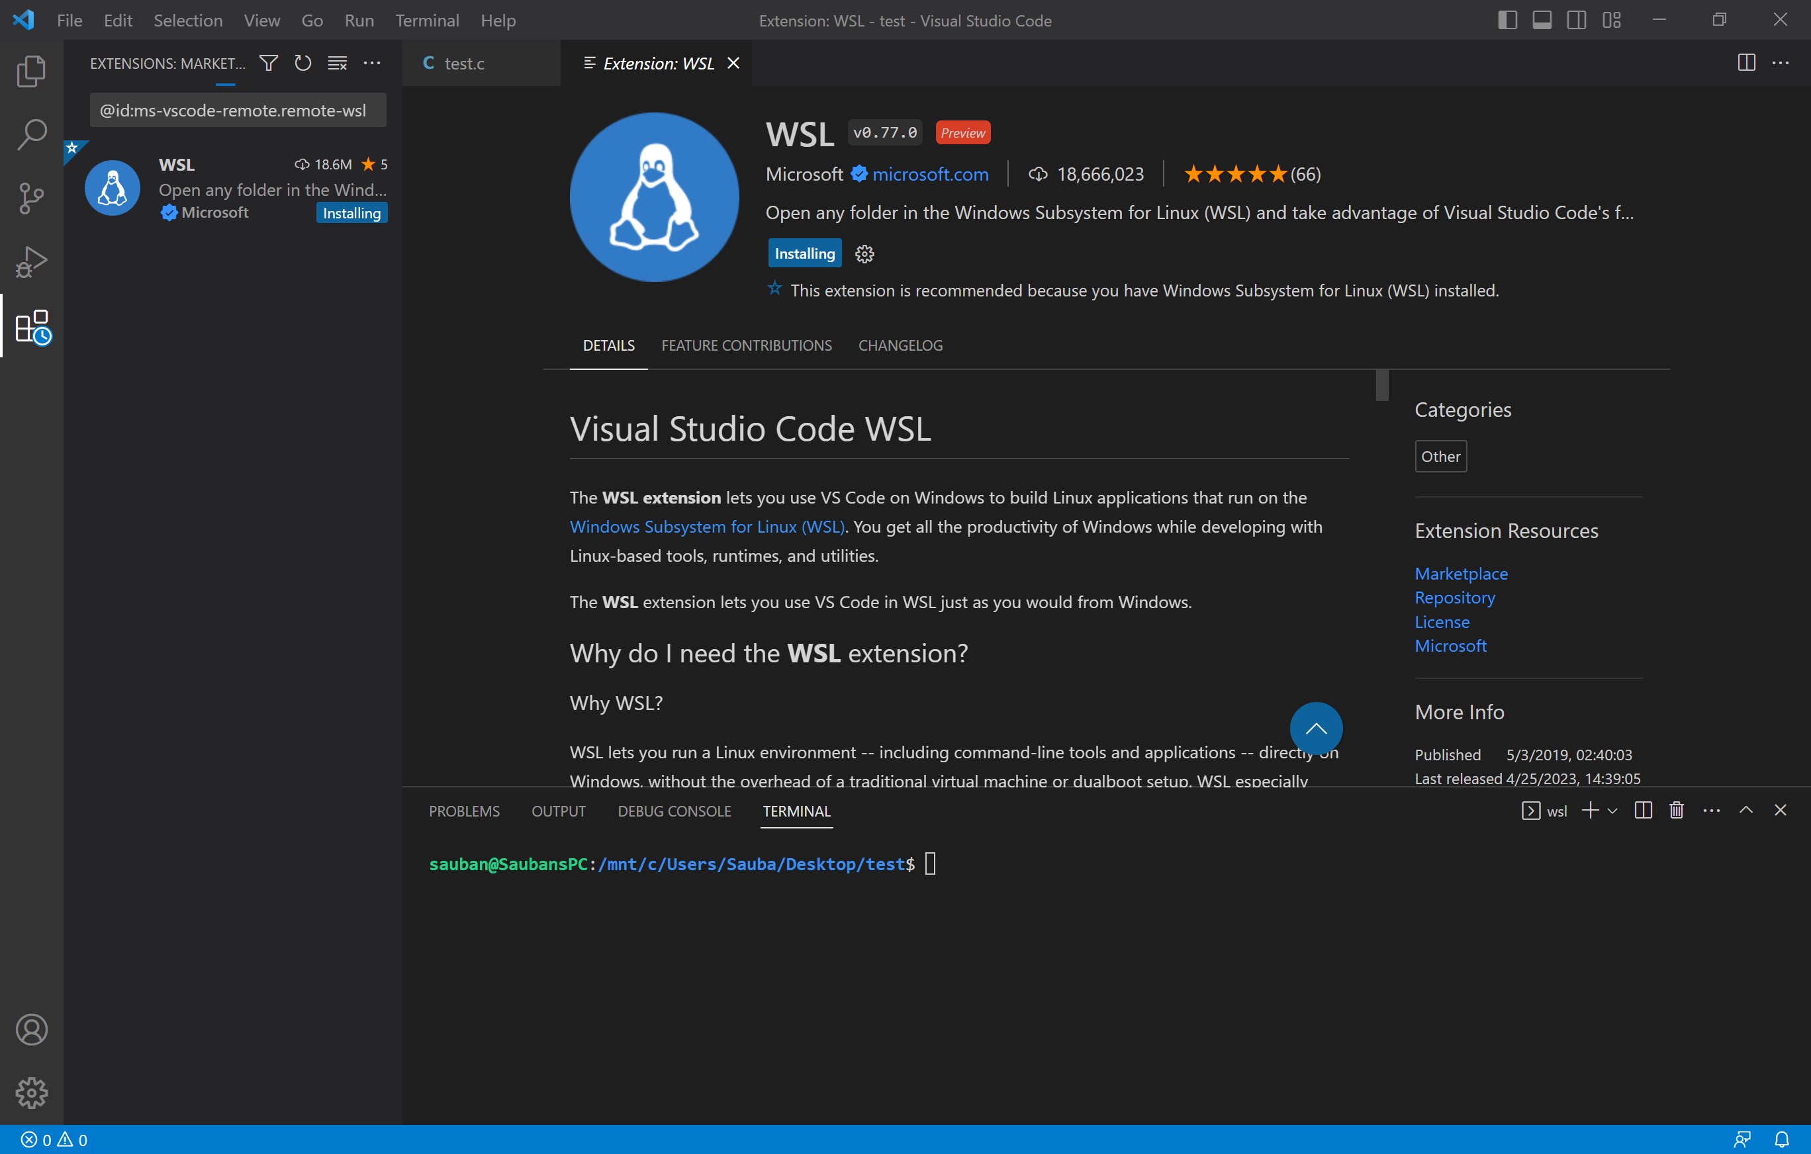
Task: Open the Source Control view
Action: coord(32,199)
